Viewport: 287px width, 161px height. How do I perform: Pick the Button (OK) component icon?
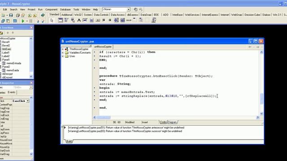pos(98,20)
